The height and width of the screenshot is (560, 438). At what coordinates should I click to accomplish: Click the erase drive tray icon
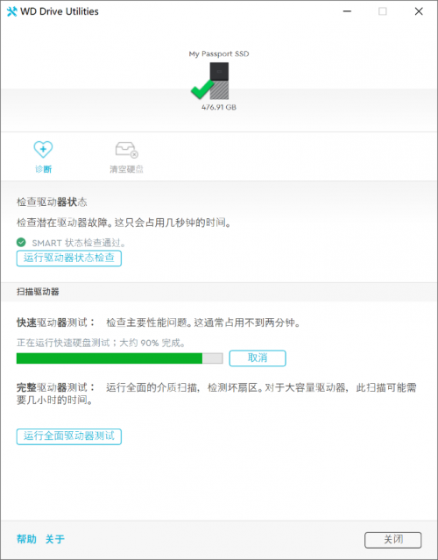tap(126, 150)
